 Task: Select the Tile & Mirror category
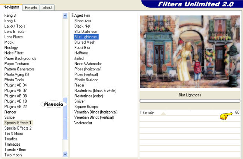14,133
